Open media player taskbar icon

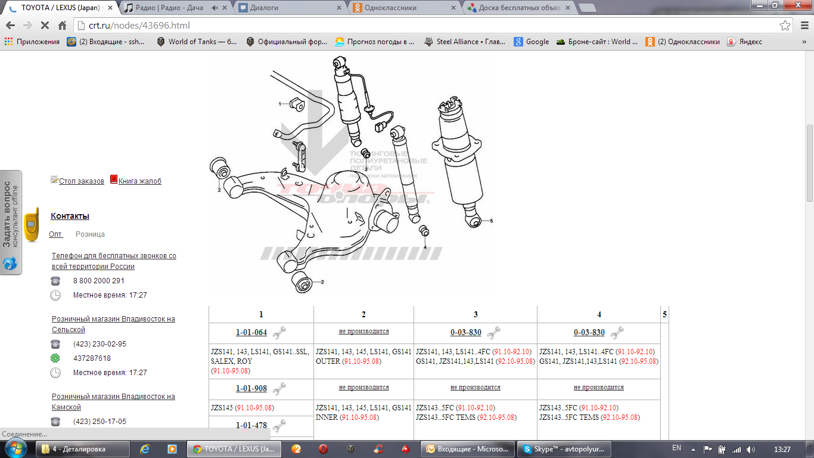point(172,448)
